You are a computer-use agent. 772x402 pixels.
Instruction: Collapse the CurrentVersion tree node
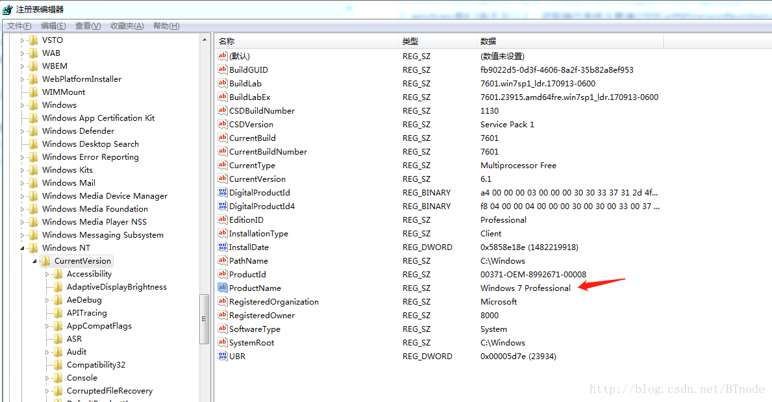[x=34, y=261]
